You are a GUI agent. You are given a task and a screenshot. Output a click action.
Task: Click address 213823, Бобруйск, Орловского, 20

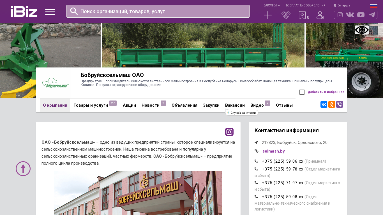tap(295, 142)
